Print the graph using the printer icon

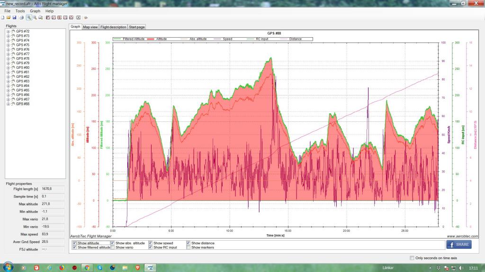click(21, 17)
